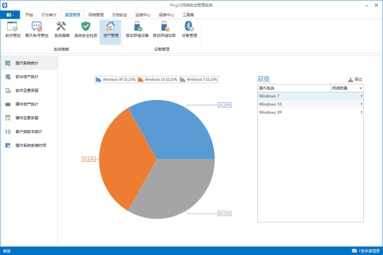The image size is (383, 255).
Task: Launch 系统安全检测 green shield check
Action: click(x=86, y=30)
